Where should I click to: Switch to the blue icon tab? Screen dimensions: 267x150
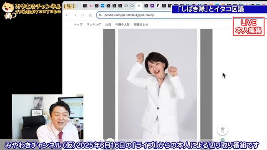tap(103, 6)
